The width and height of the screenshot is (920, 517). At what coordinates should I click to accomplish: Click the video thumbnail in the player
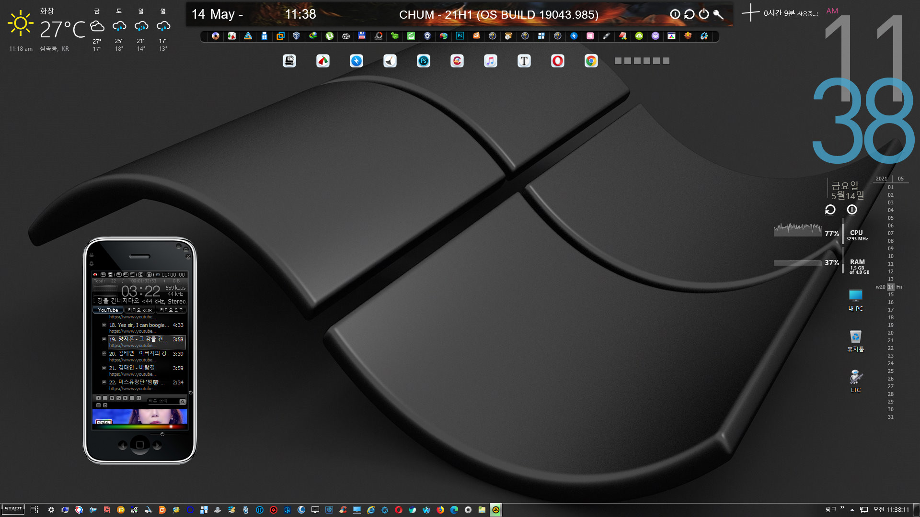140,416
